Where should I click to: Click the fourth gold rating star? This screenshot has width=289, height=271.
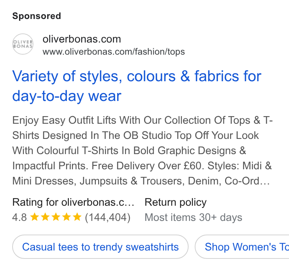coord(66,217)
